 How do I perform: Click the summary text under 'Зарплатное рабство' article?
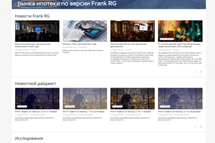pos(132,58)
